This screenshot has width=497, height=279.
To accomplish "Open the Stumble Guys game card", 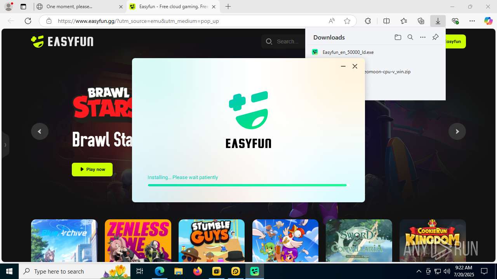I will click(212, 241).
